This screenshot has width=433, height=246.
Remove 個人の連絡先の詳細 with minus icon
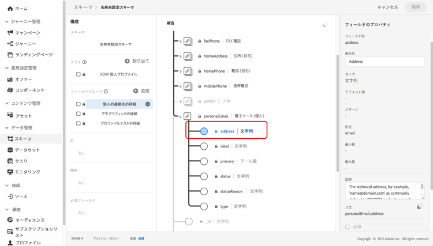click(148, 104)
